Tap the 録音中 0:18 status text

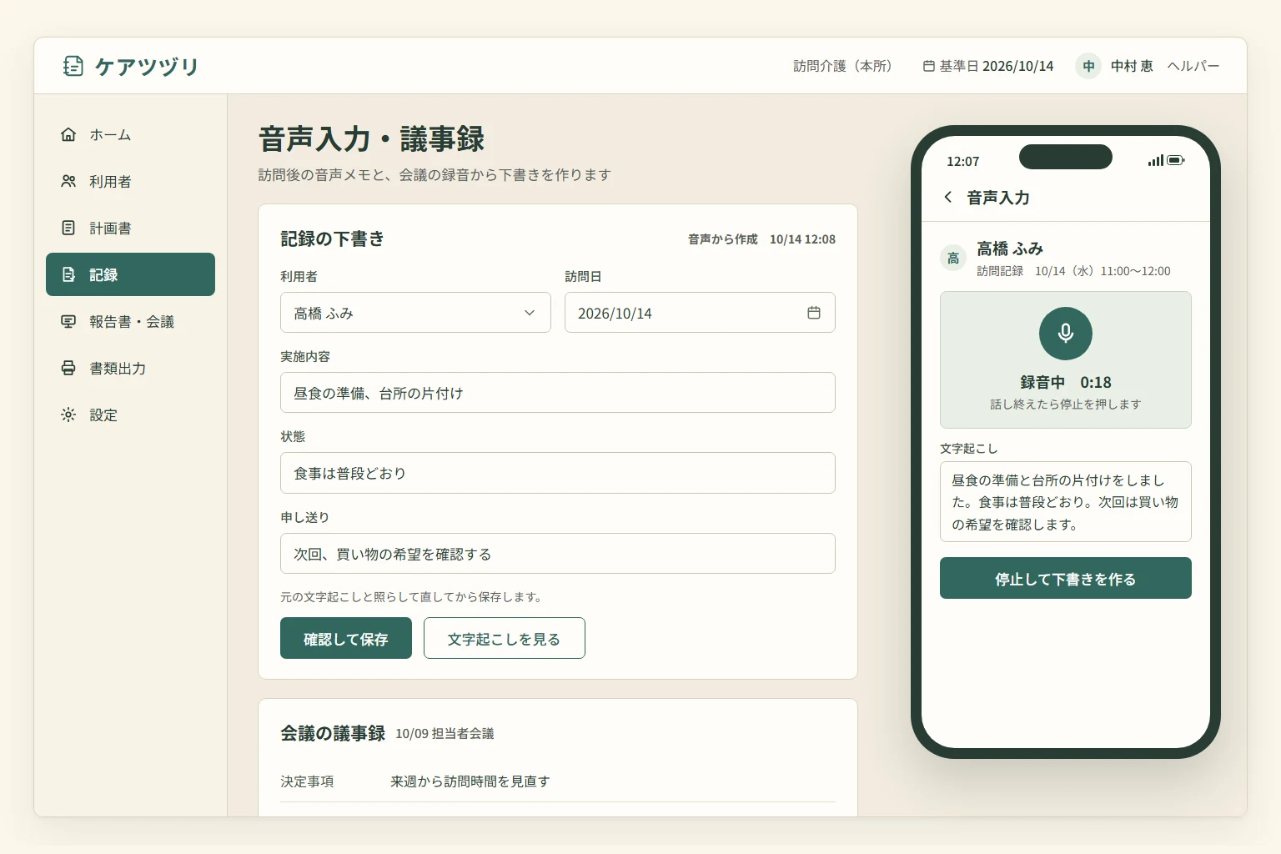1066,382
